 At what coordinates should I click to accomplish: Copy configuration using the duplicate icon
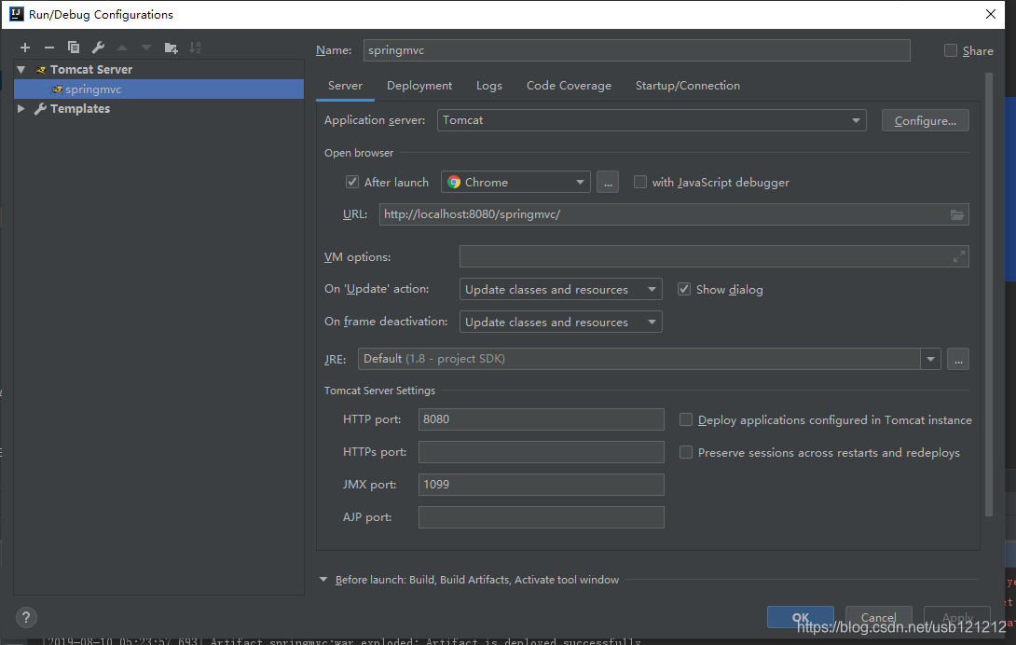74,48
